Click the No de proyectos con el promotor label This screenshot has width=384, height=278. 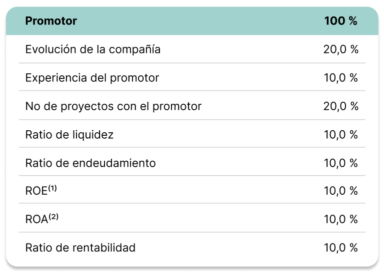[x=113, y=106]
